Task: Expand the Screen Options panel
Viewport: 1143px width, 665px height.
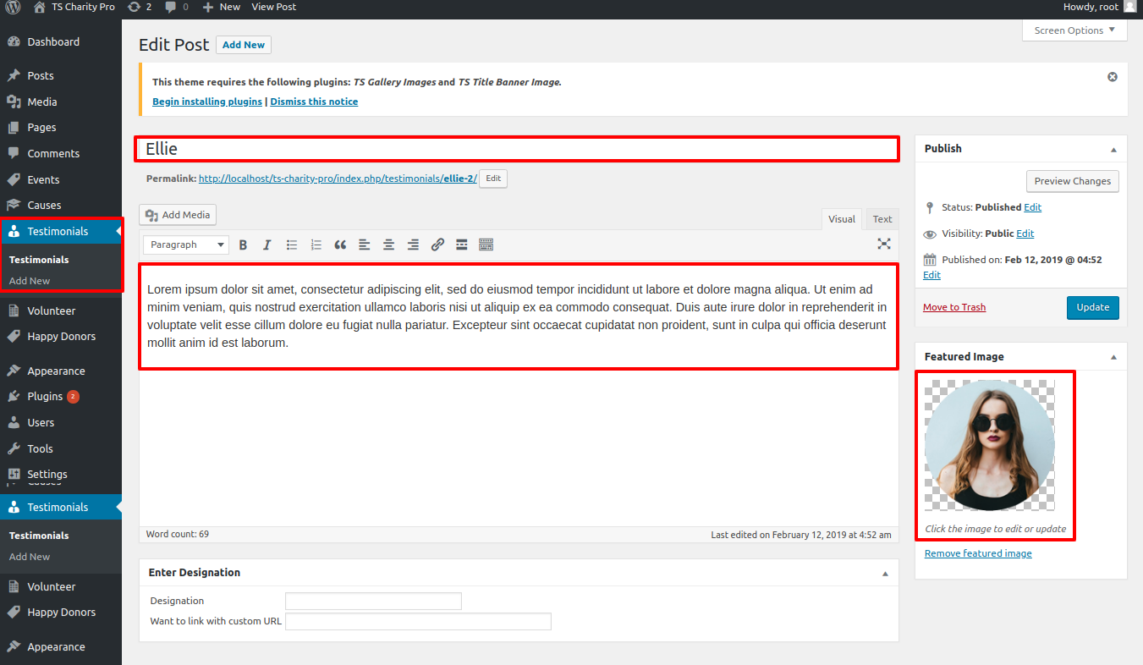Action: coord(1074,30)
